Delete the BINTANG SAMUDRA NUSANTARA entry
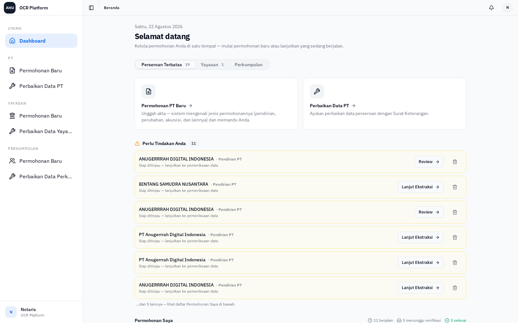 pos(455,187)
